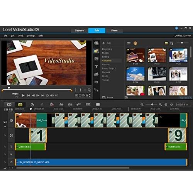Open the Sound Mixer icon
The image size is (193, 193).
pos(61,105)
